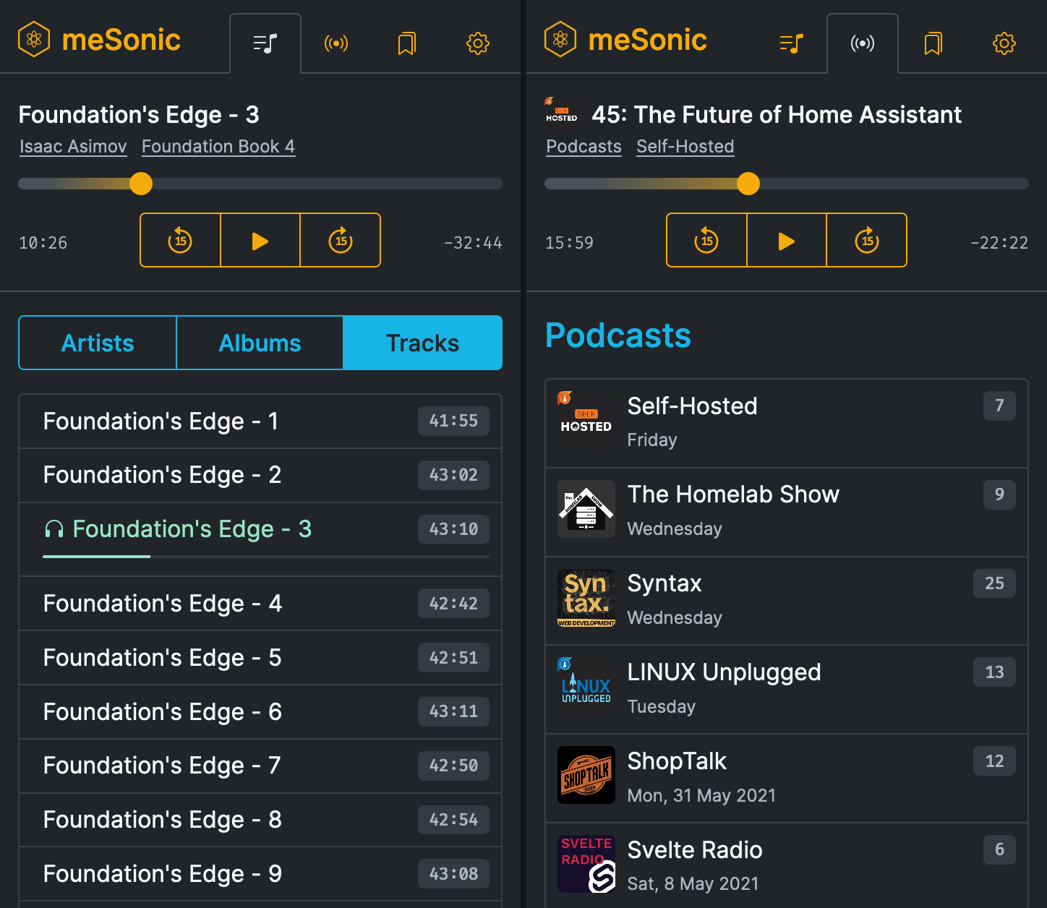The image size is (1047, 908).
Task: Select the Tracks tab
Action: [422, 343]
